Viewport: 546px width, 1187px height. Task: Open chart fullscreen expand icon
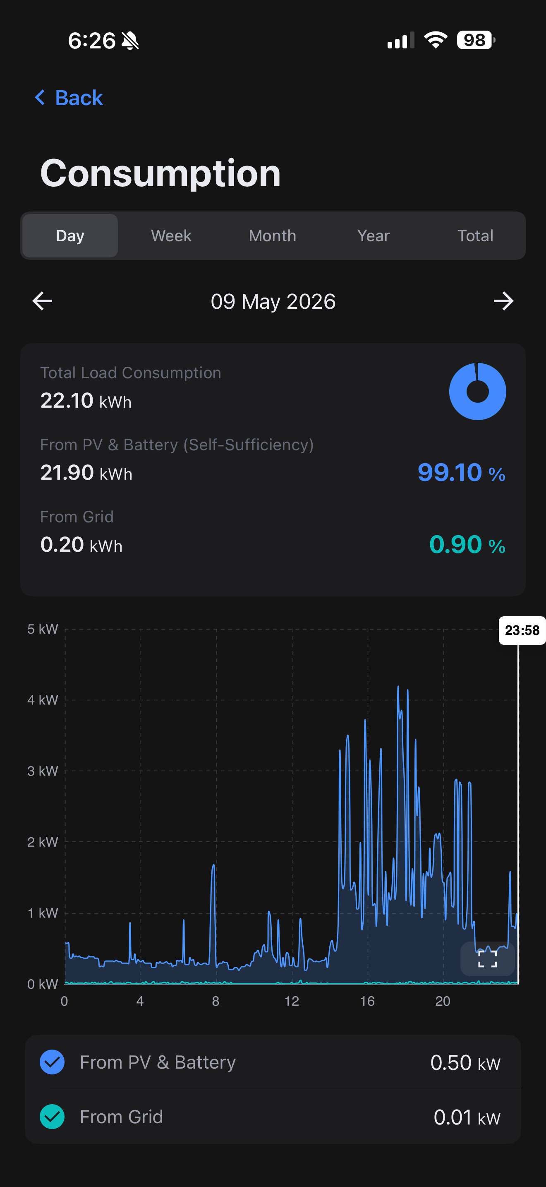[x=488, y=959]
